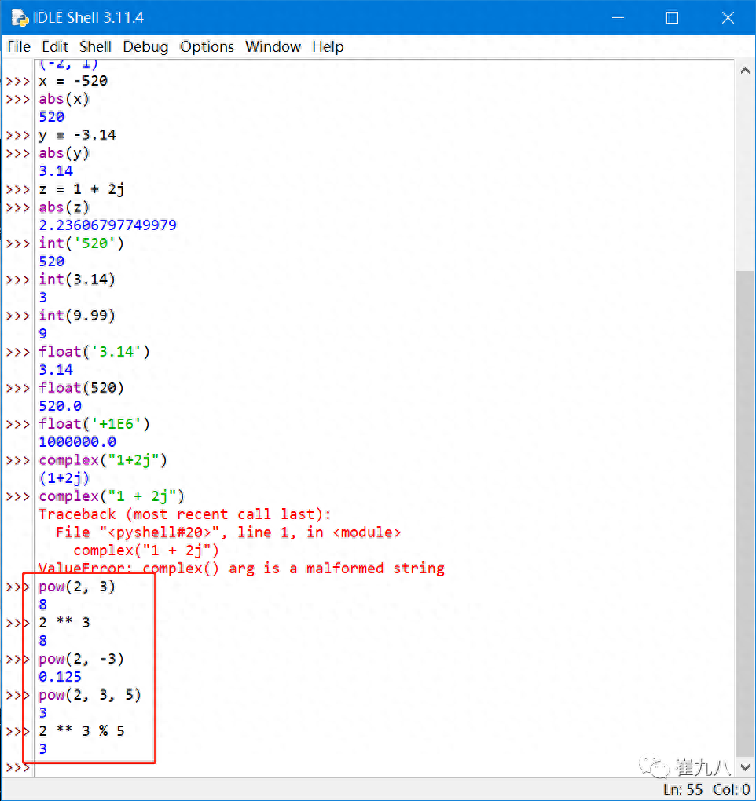
Task: Open the Edit menu
Action: tap(55, 47)
